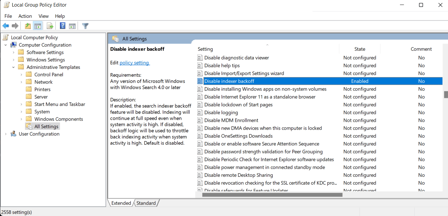The width and height of the screenshot is (448, 216).
Task: Expand the Windows Components folder
Action: click(21, 119)
